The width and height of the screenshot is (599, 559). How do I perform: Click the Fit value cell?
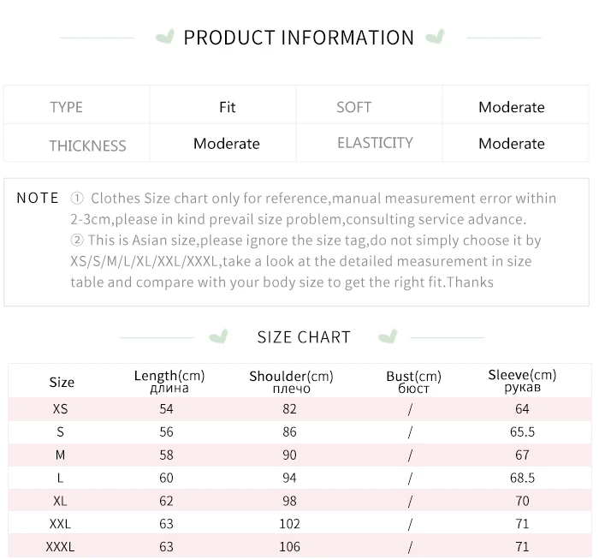pos(227,107)
